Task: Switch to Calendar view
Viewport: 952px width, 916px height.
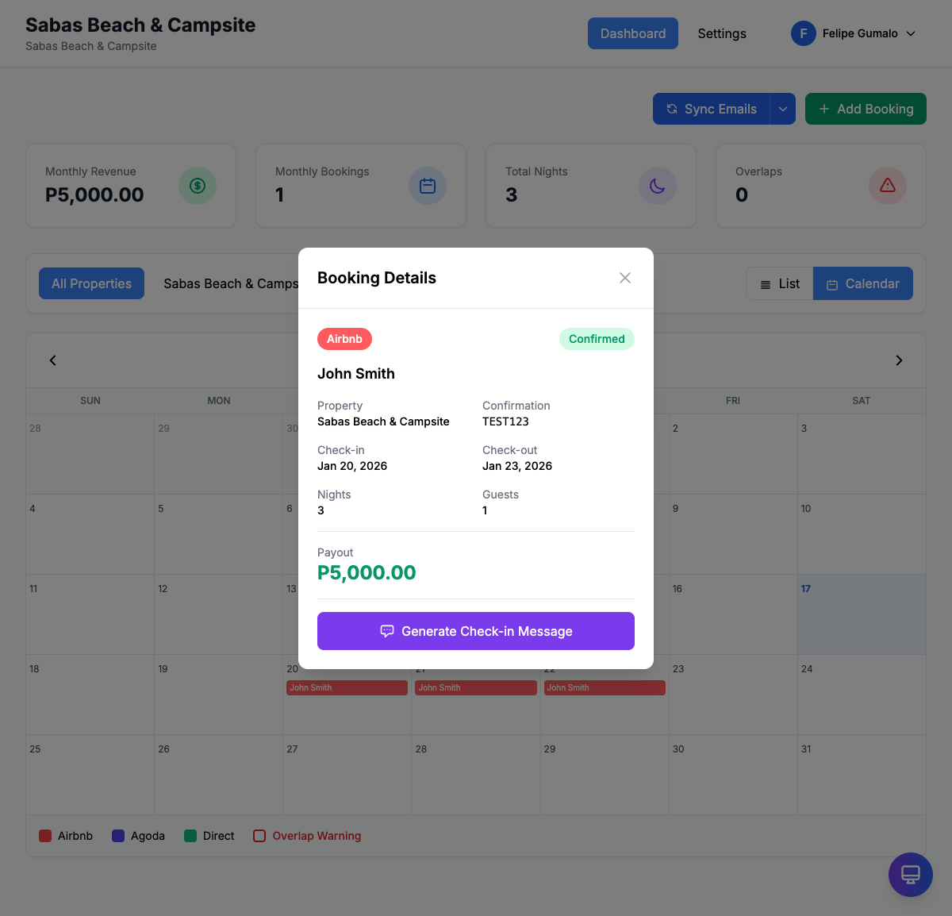Action: click(862, 284)
